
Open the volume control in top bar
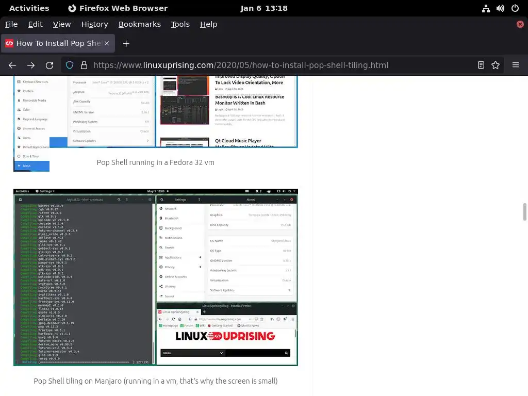click(500, 8)
